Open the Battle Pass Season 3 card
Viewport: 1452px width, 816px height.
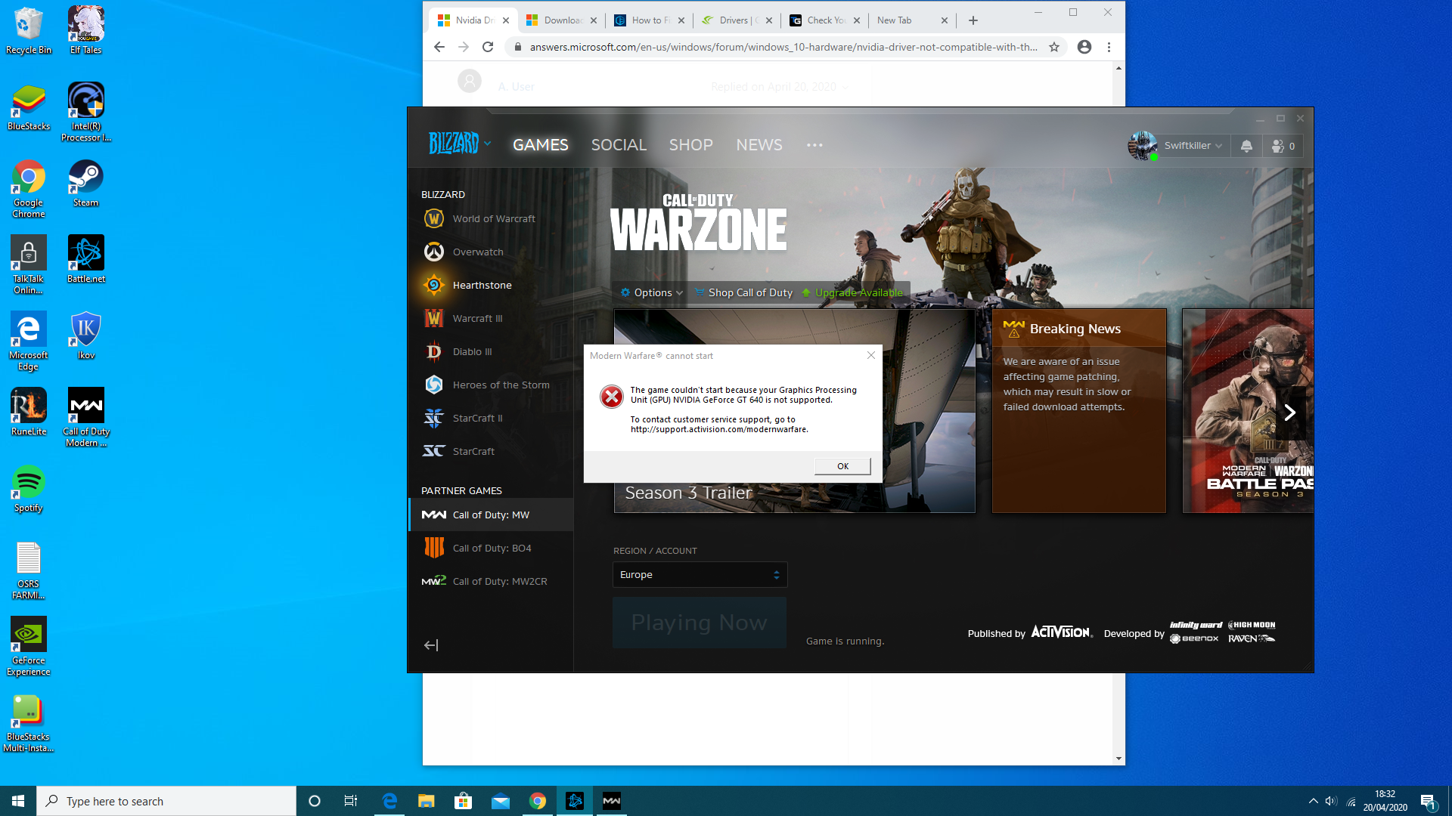pos(1248,411)
